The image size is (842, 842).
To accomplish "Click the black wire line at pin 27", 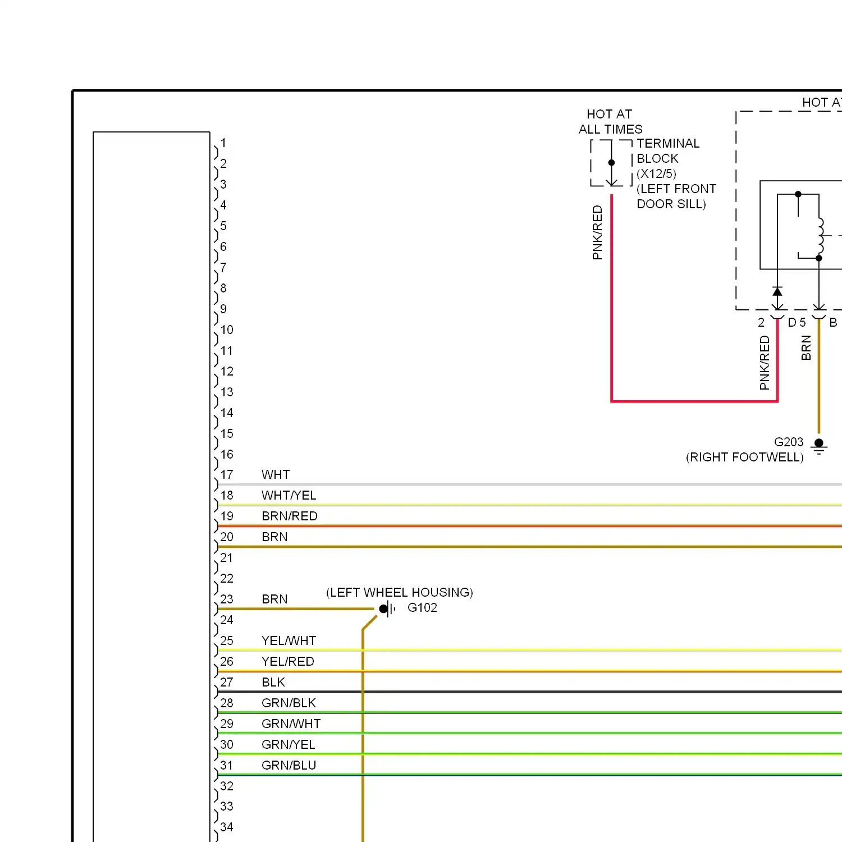I will [529, 692].
